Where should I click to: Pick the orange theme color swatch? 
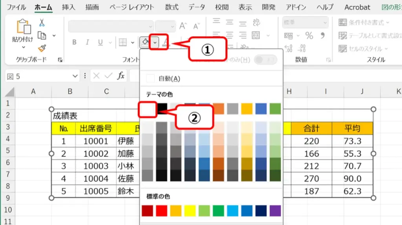click(x=218, y=109)
